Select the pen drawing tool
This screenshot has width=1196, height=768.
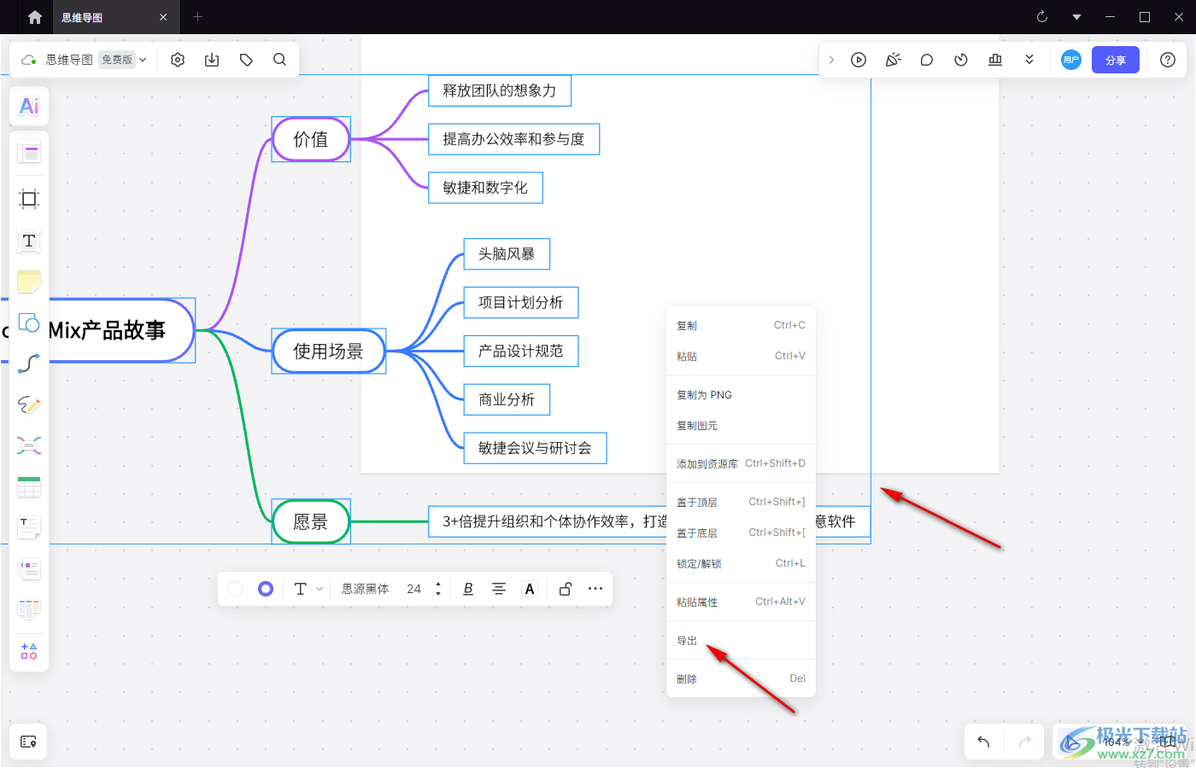[x=29, y=404]
